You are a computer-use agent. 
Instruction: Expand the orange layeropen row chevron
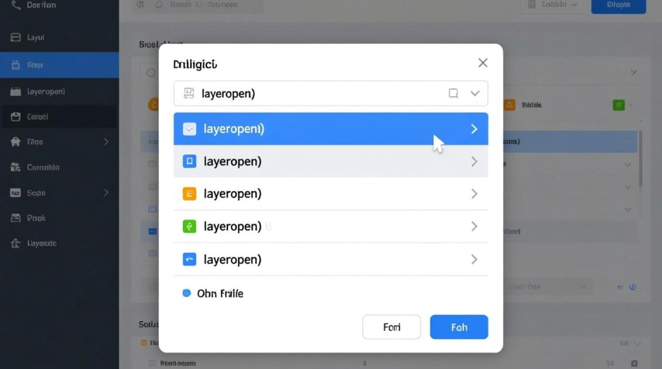point(474,194)
